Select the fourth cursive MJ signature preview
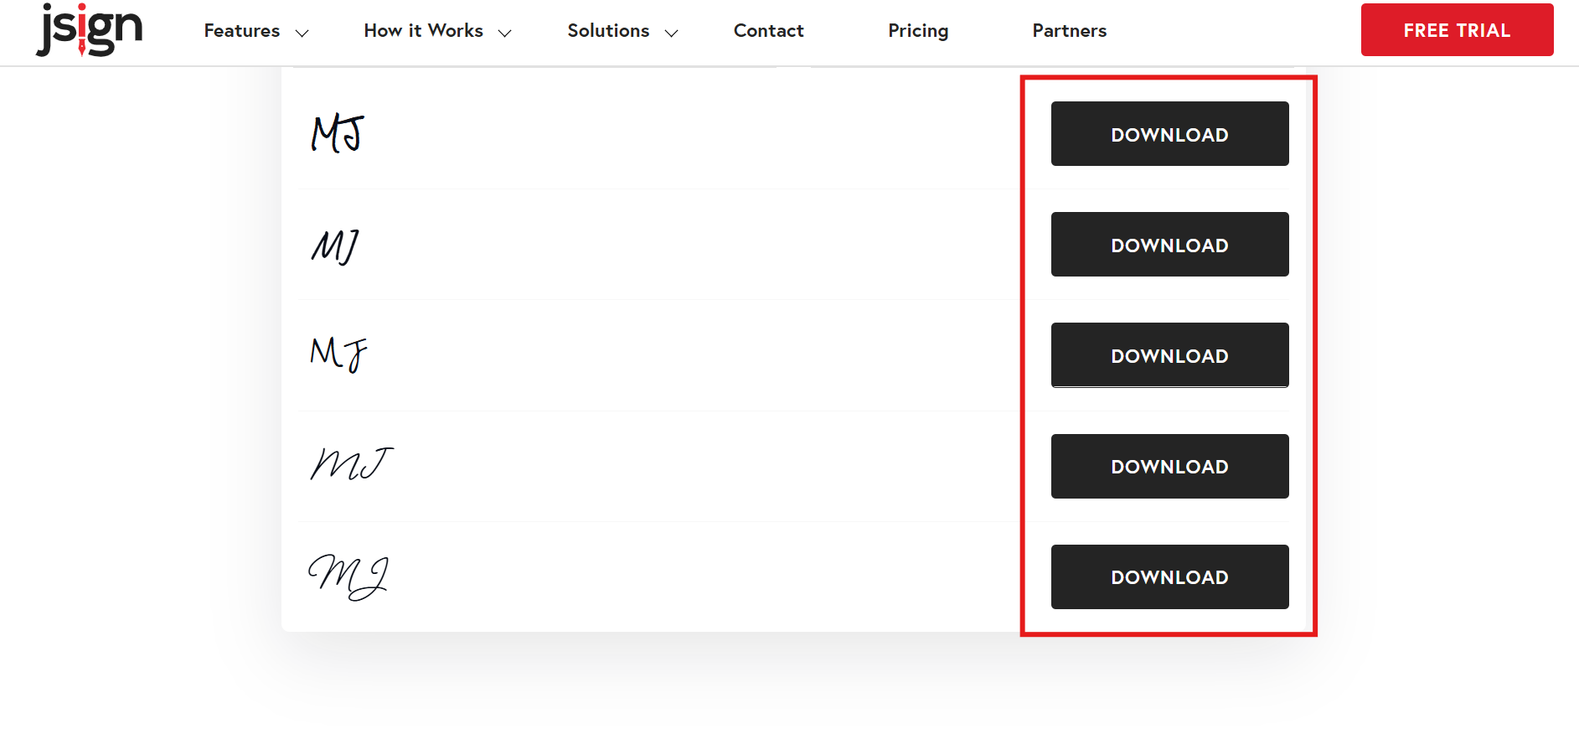This screenshot has width=1579, height=729. (351, 464)
